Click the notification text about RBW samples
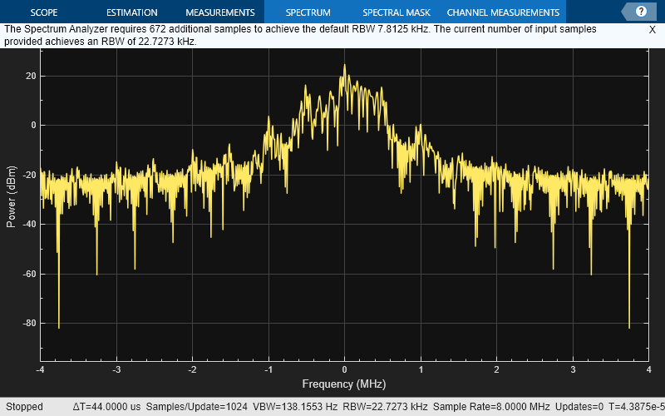The width and height of the screenshot is (665, 416). [x=300, y=35]
